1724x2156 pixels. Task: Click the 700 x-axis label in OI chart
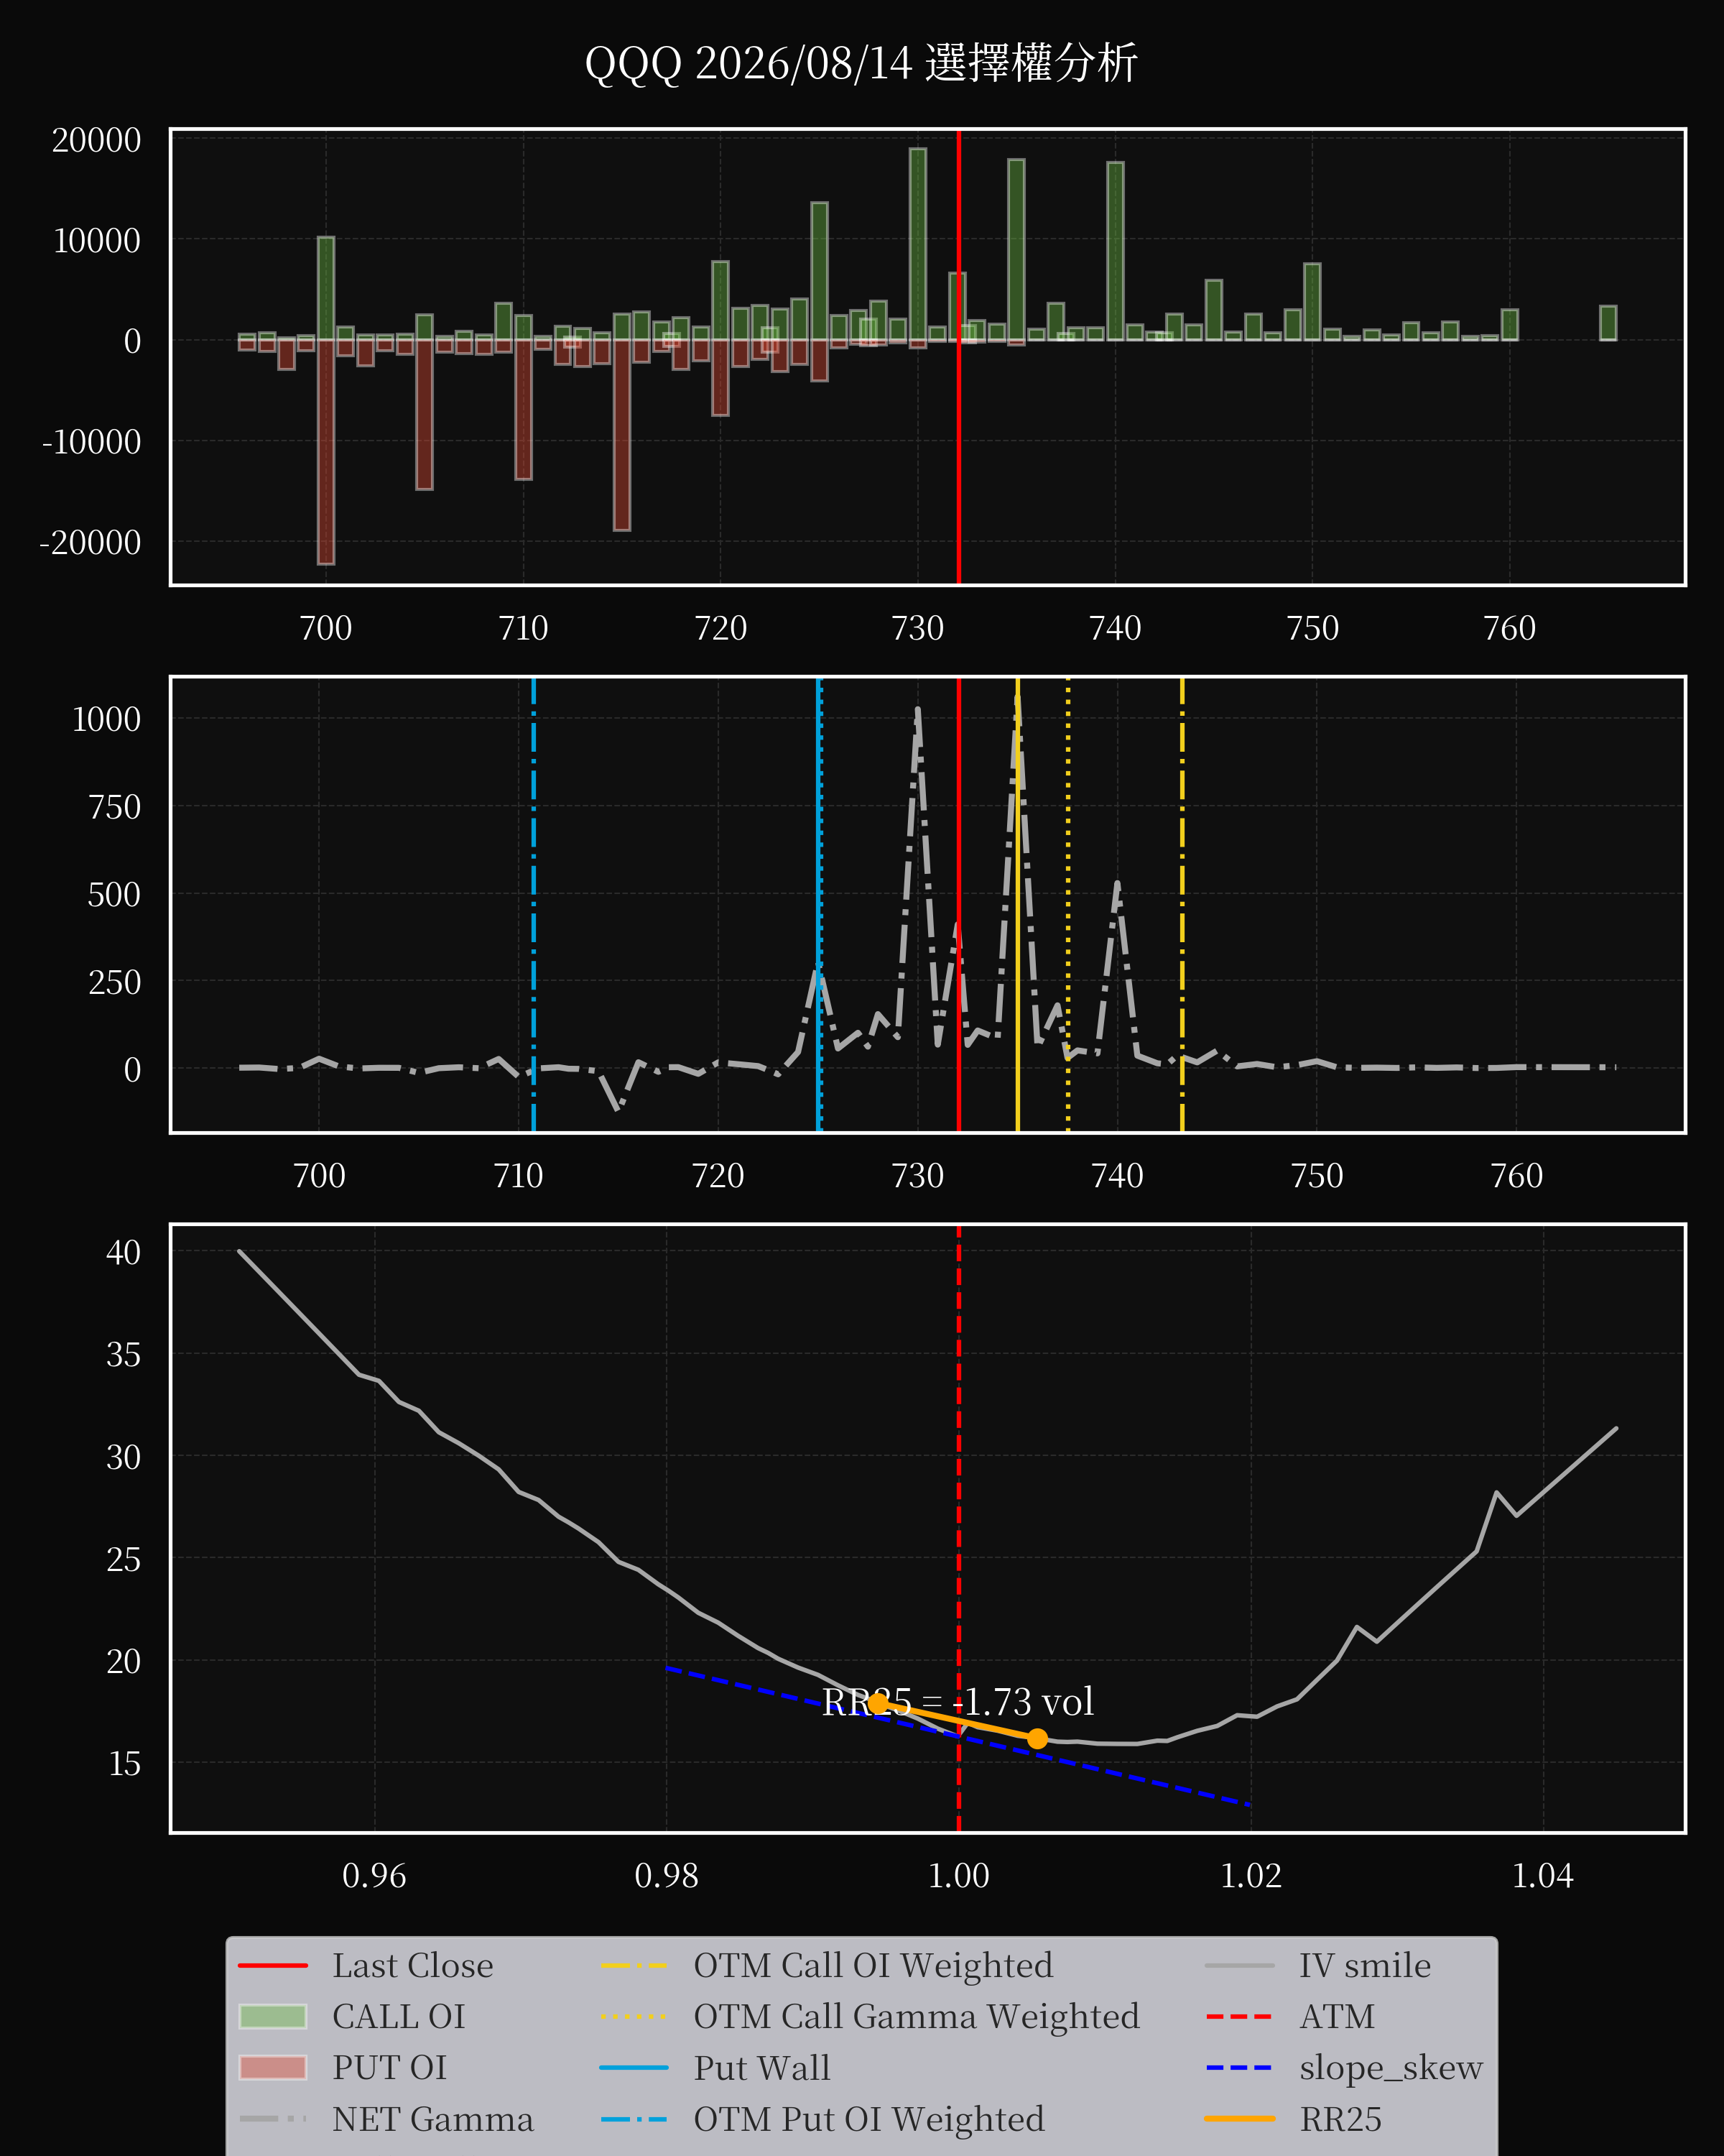pyautogui.click(x=326, y=628)
